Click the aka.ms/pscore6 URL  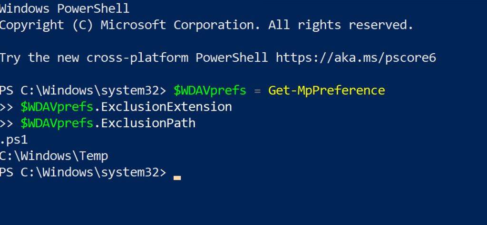tap(356, 58)
